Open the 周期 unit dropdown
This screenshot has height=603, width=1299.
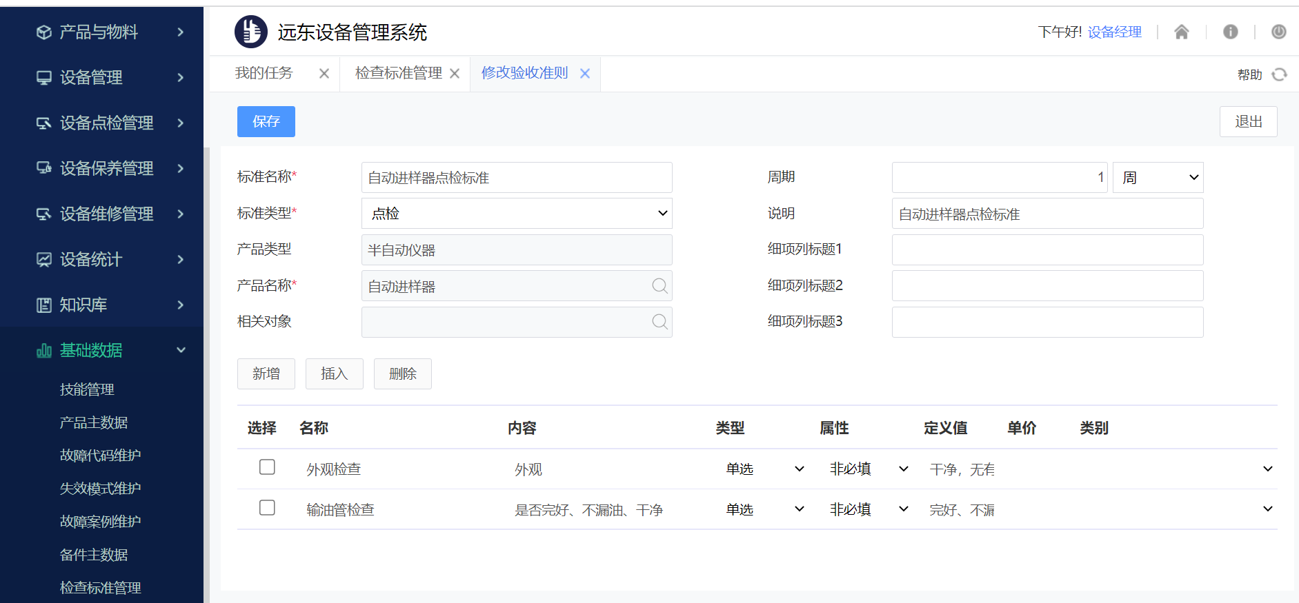point(1158,178)
